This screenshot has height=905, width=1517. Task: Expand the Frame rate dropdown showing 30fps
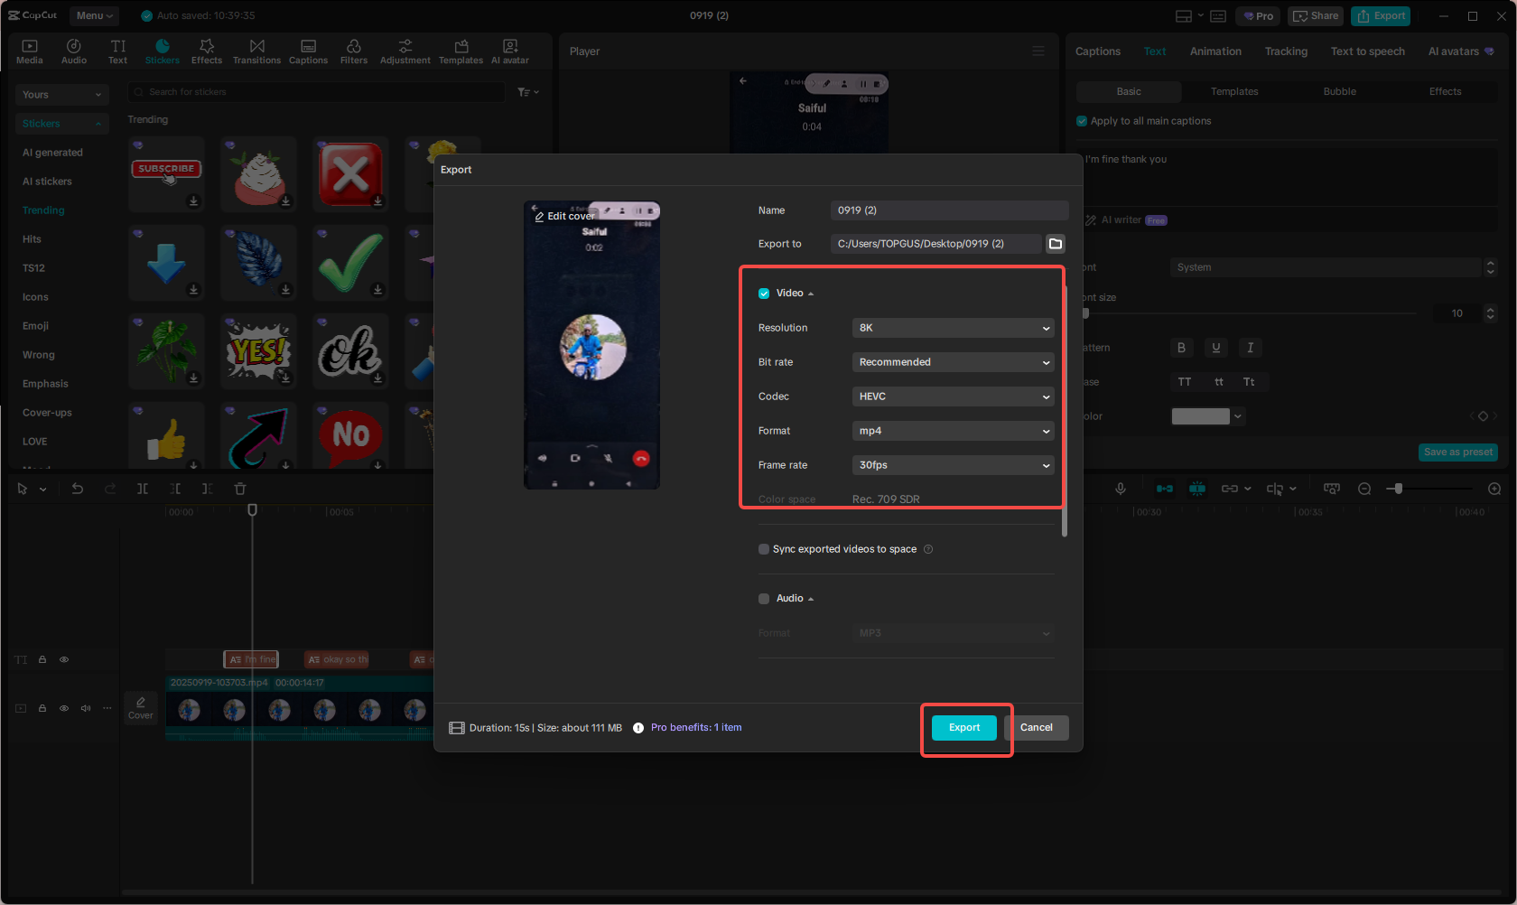point(953,465)
